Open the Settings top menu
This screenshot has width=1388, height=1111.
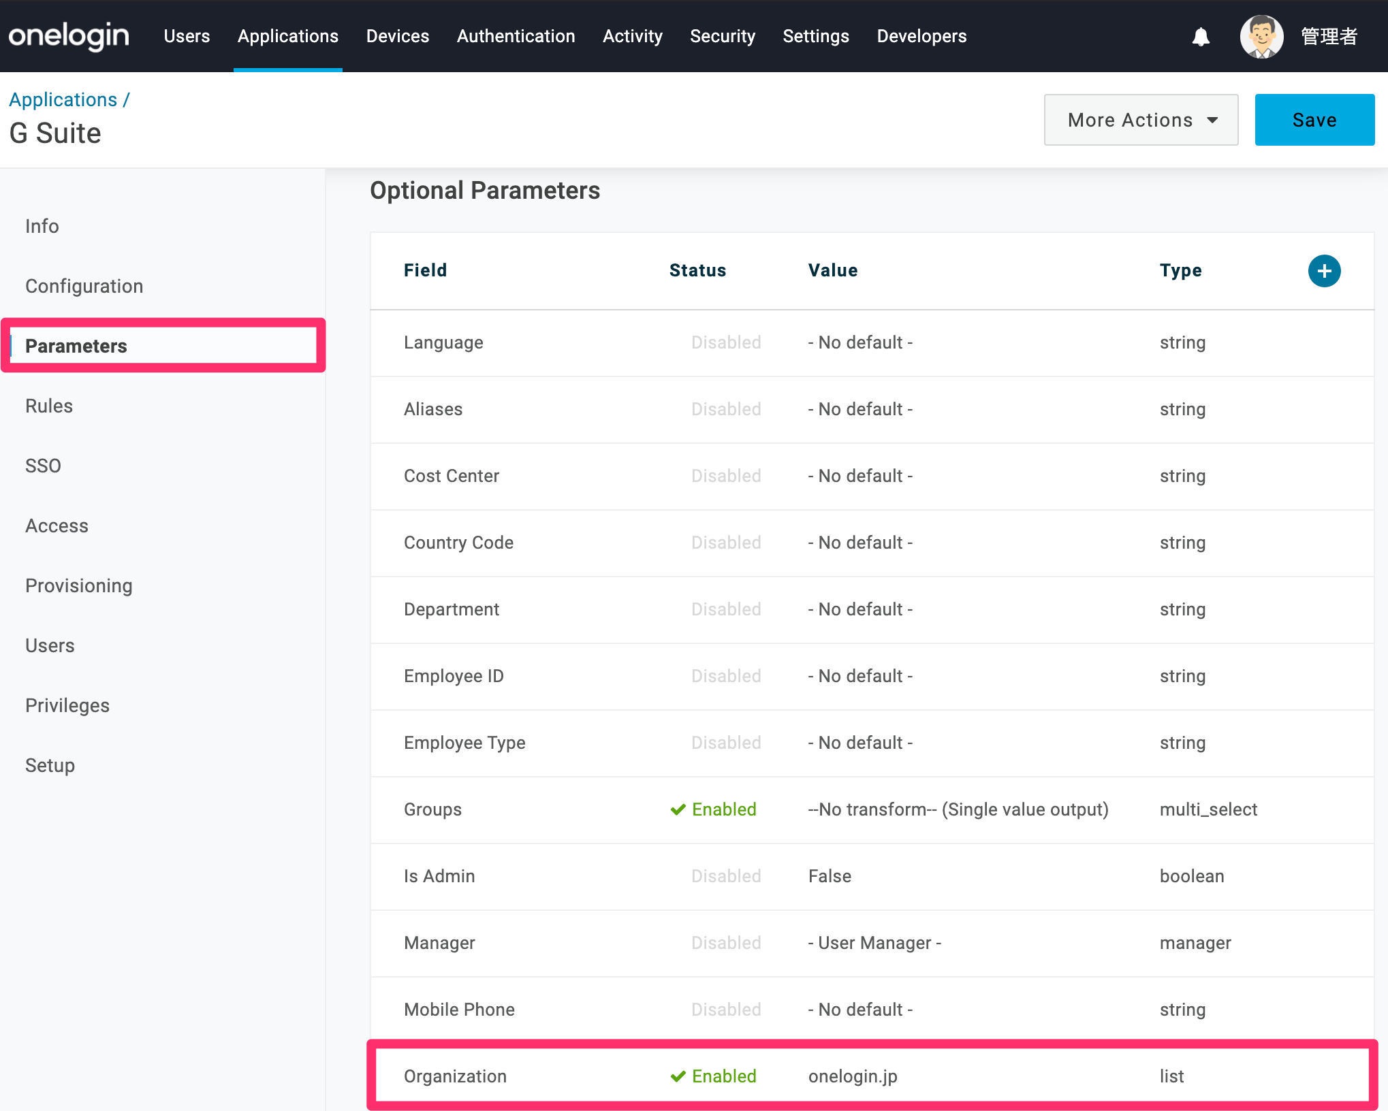(x=816, y=36)
